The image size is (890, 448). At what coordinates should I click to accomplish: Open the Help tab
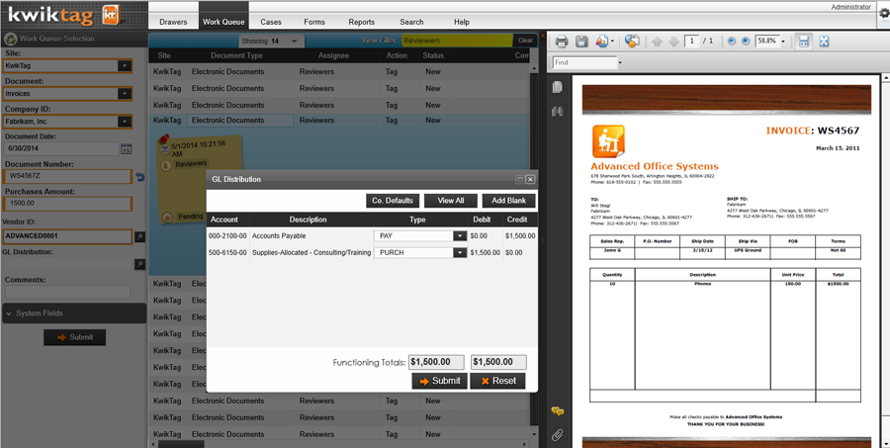pos(462,22)
